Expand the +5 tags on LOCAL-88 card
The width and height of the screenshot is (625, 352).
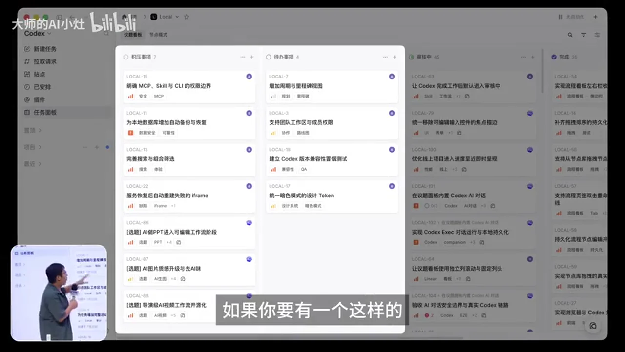[x=173, y=315]
